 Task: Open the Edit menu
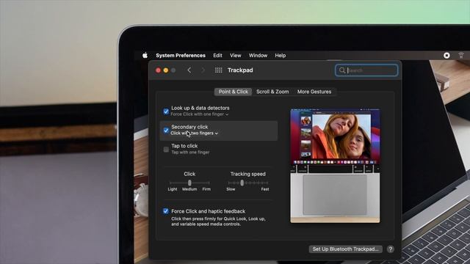point(217,56)
